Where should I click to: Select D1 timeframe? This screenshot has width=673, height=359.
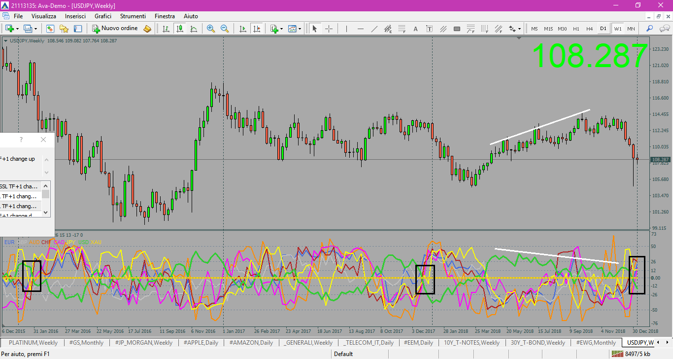603,29
